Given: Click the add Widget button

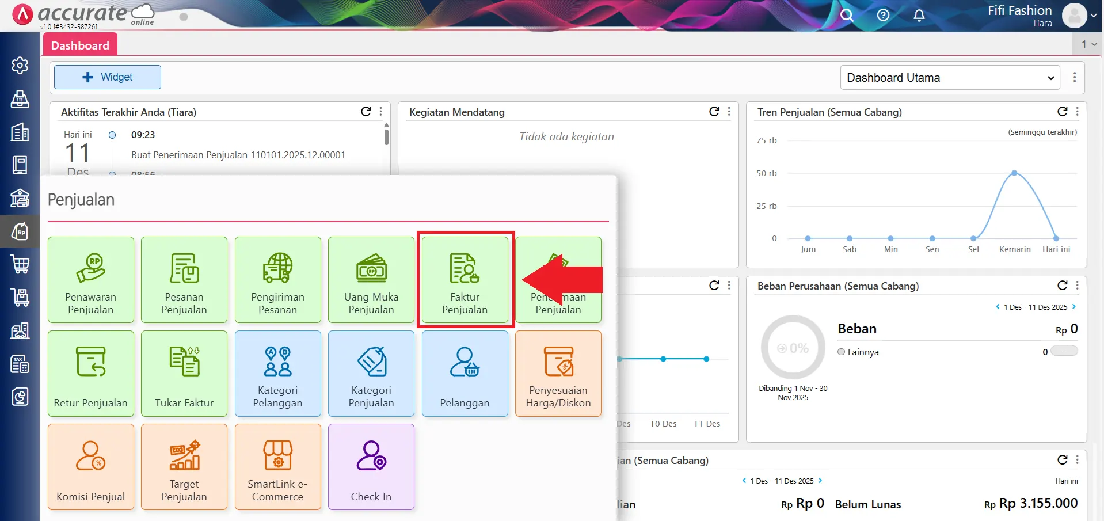Looking at the screenshot, I should click(108, 77).
